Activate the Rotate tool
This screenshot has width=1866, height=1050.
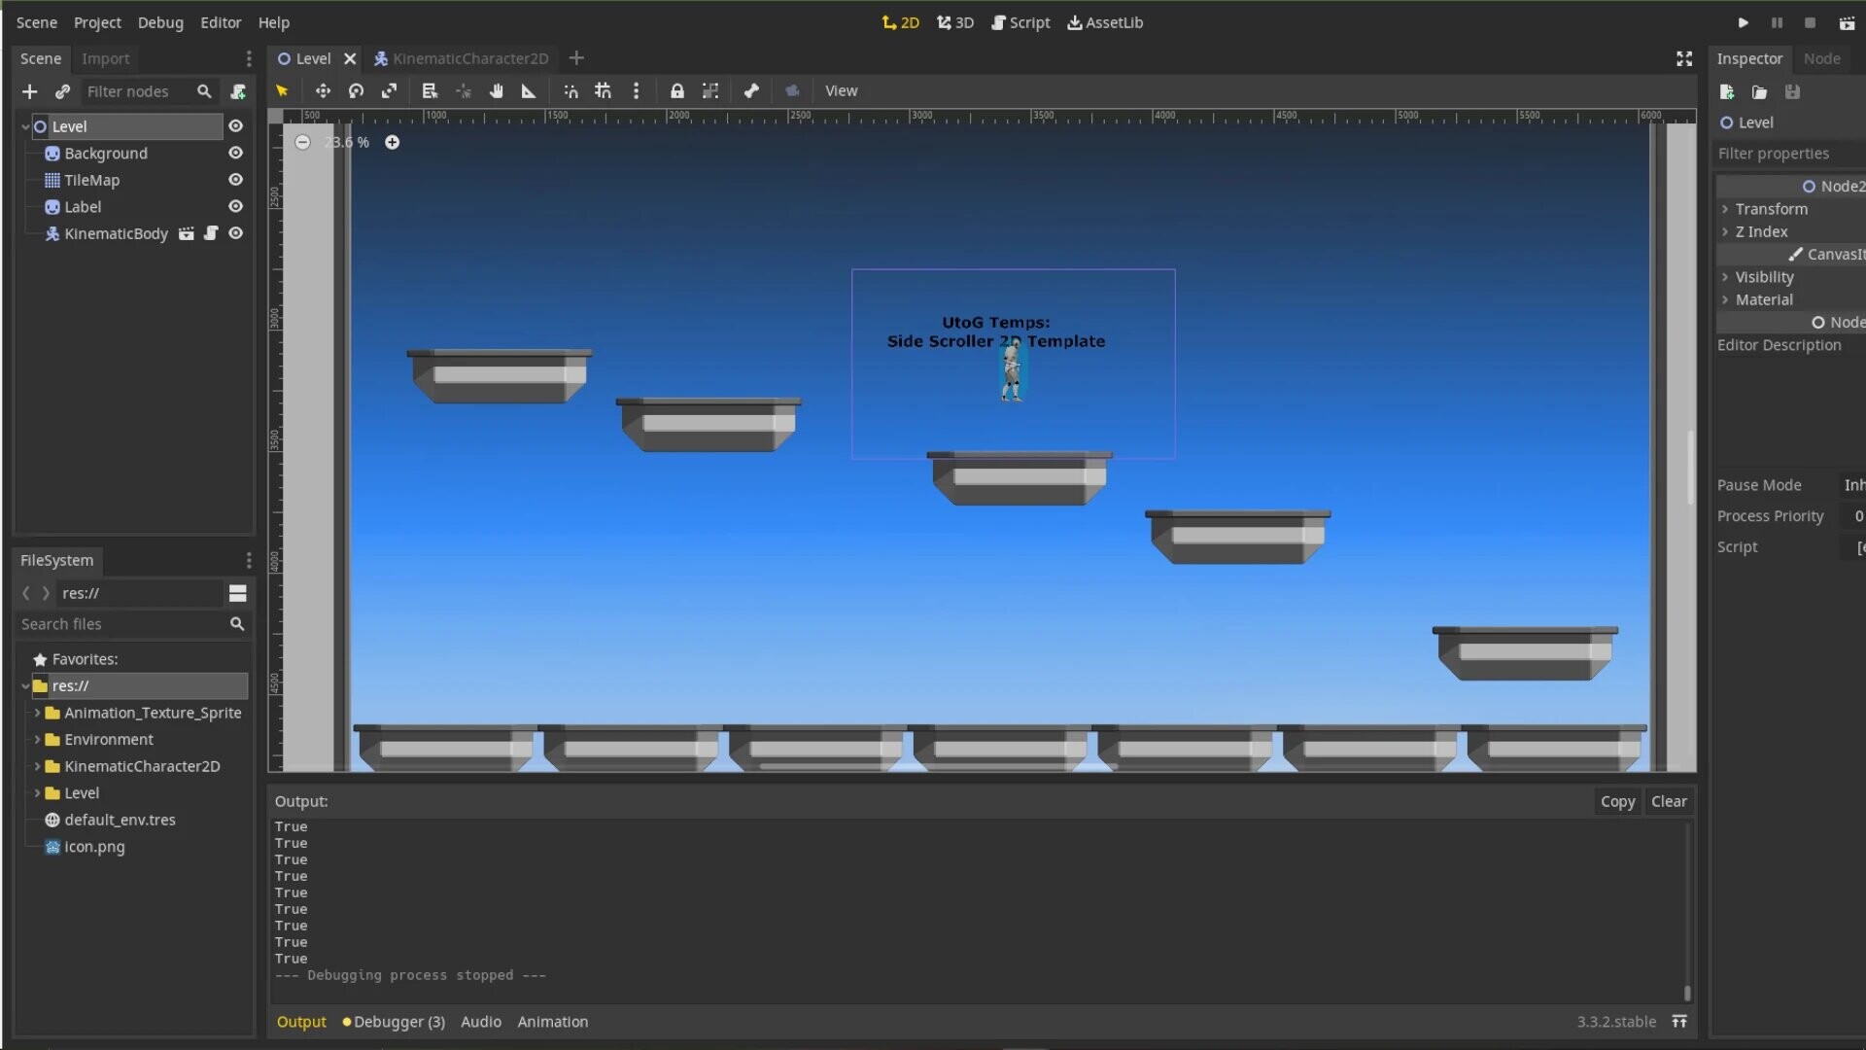[356, 90]
